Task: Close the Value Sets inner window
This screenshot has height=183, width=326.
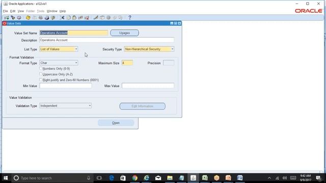Action: click(x=179, y=23)
